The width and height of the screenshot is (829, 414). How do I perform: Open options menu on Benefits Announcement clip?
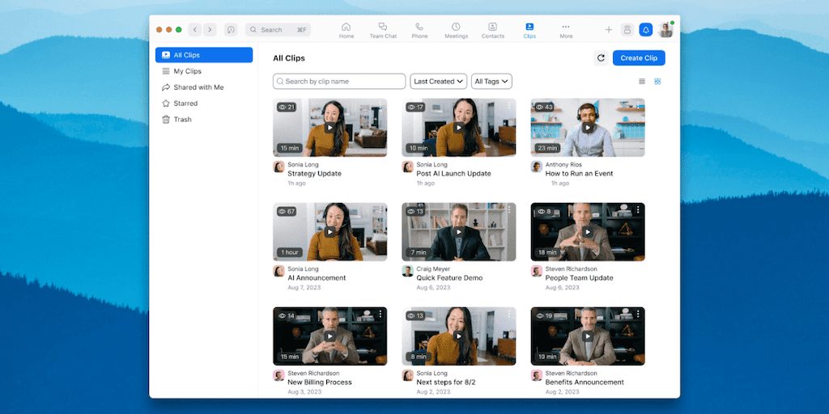638,315
